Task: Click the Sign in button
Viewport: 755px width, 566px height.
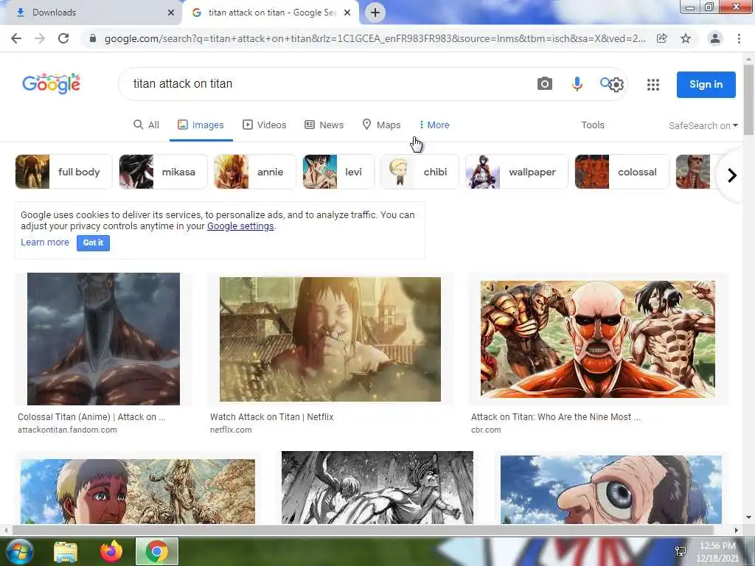Action: click(x=706, y=85)
